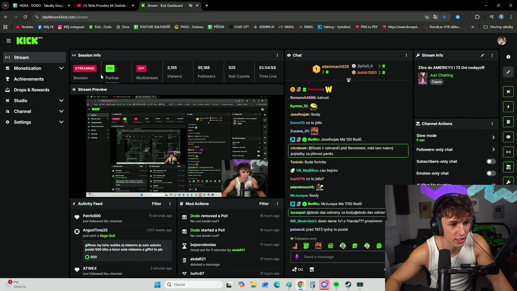The image size is (517, 291).
Task: Open Spotify from the taskbar
Action: pos(336,285)
